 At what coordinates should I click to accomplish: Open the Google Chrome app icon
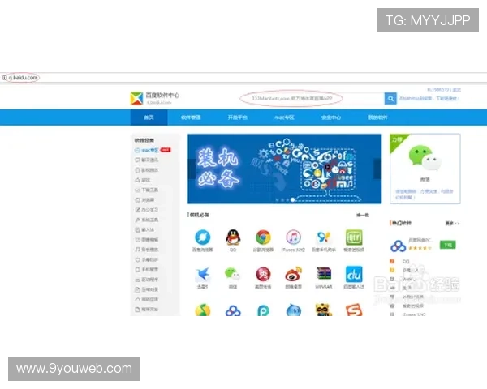263,237
